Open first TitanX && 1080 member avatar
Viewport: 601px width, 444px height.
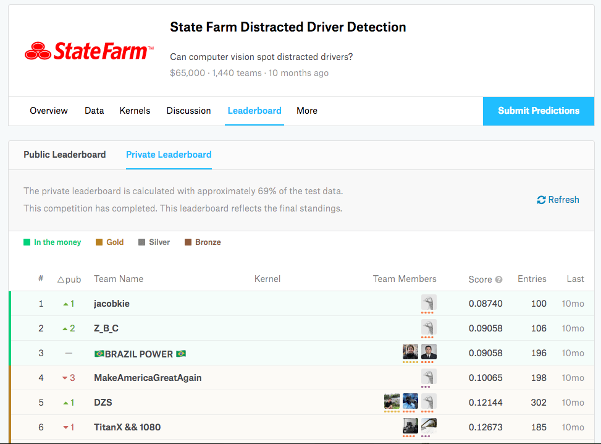(x=410, y=426)
